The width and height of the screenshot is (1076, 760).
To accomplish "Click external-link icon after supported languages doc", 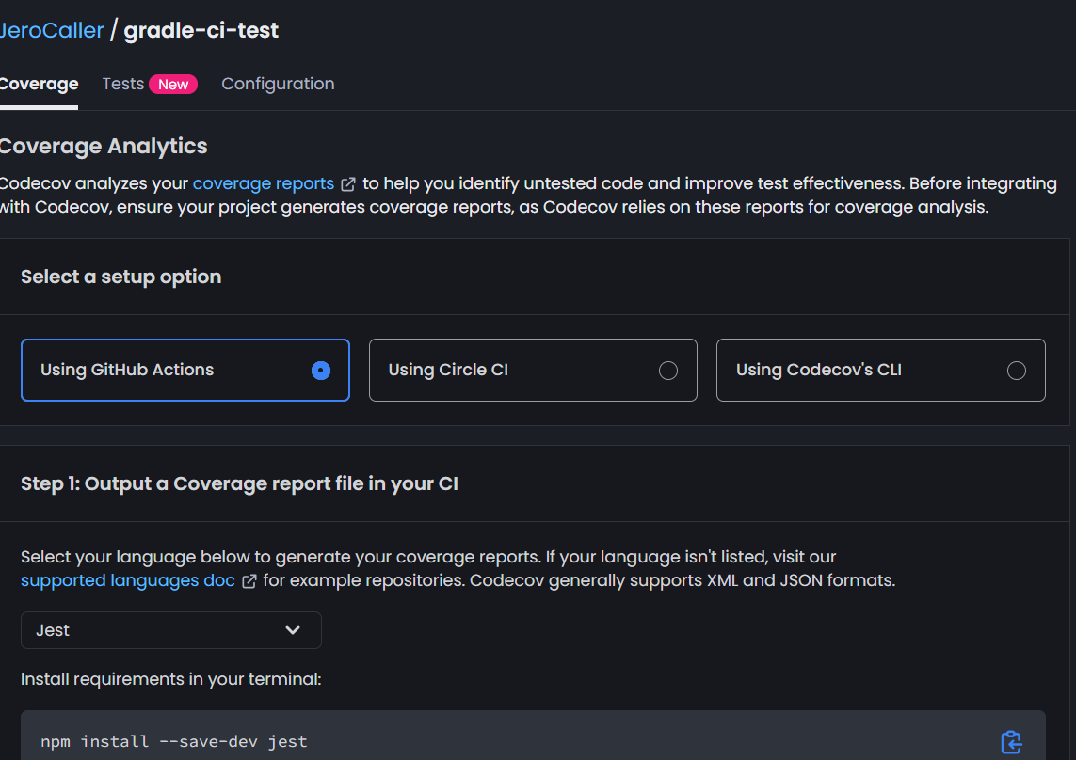I will 249,581.
